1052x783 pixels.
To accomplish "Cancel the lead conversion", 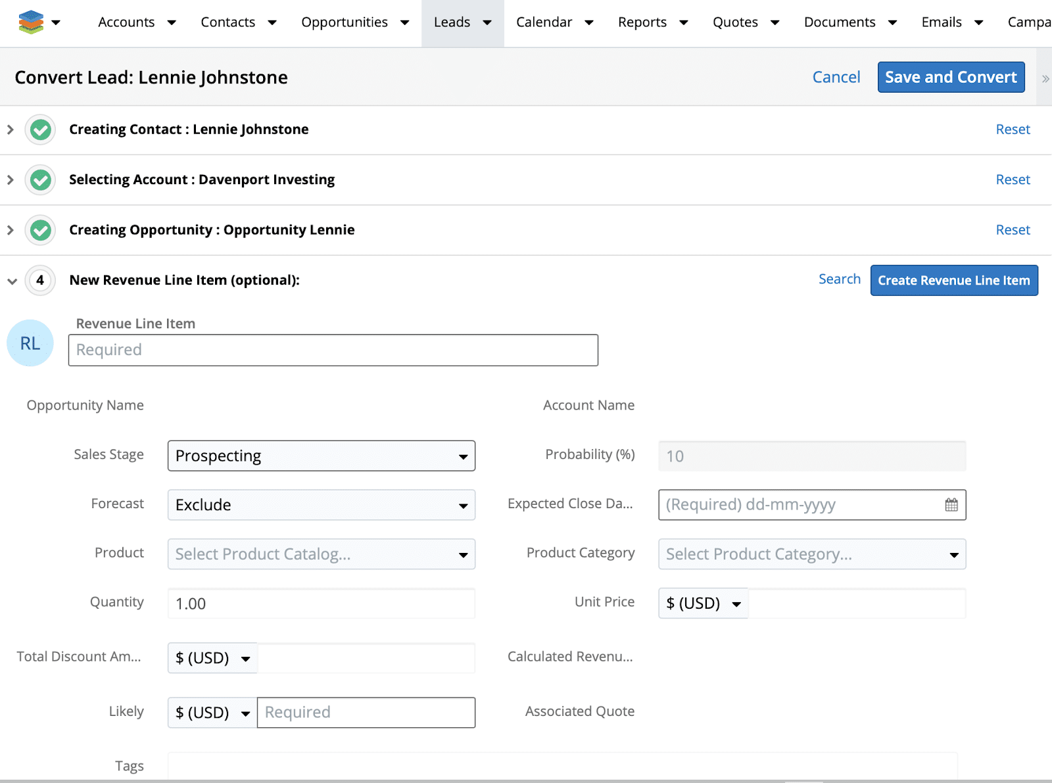I will tap(836, 78).
